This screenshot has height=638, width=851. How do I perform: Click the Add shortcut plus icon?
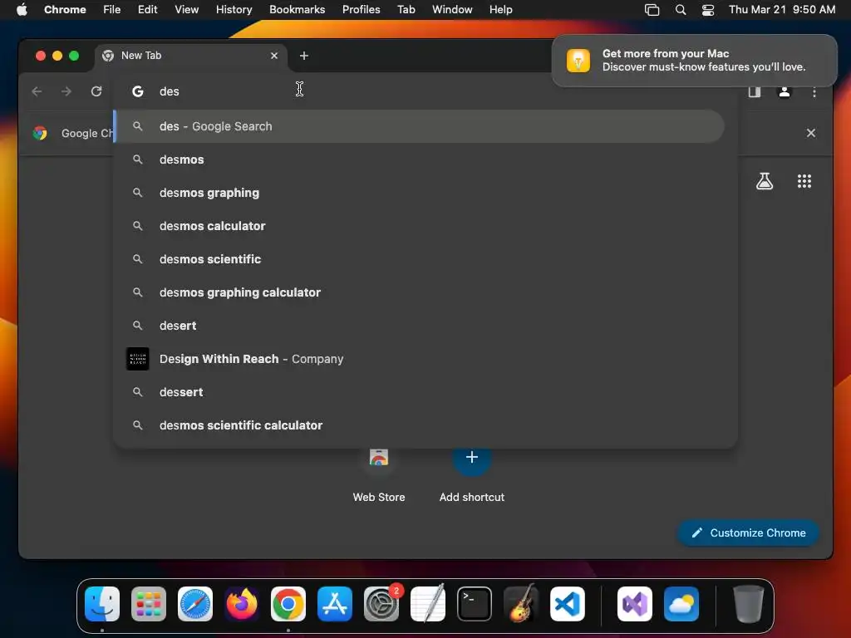pyautogui.click(x=472, y=457)
